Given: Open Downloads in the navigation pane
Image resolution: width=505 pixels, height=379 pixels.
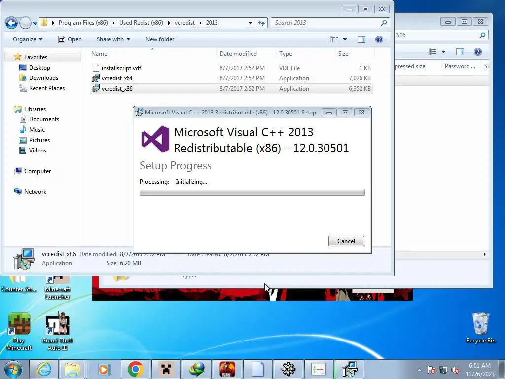Looking at the screenshot, I should click(x=38, y=77).
